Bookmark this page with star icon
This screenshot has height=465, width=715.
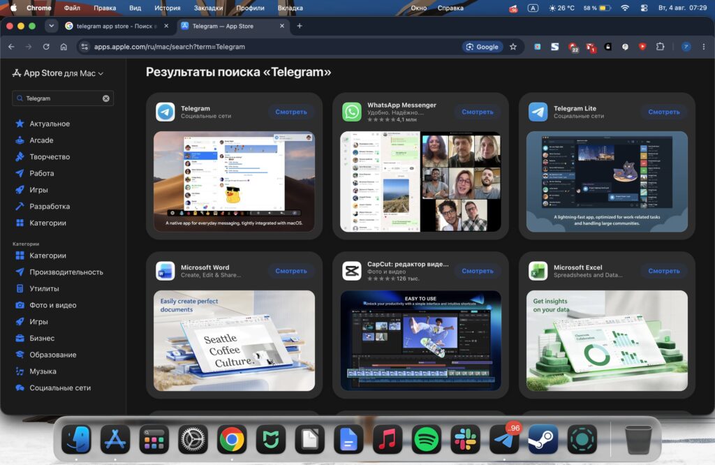tap(513, 47)
